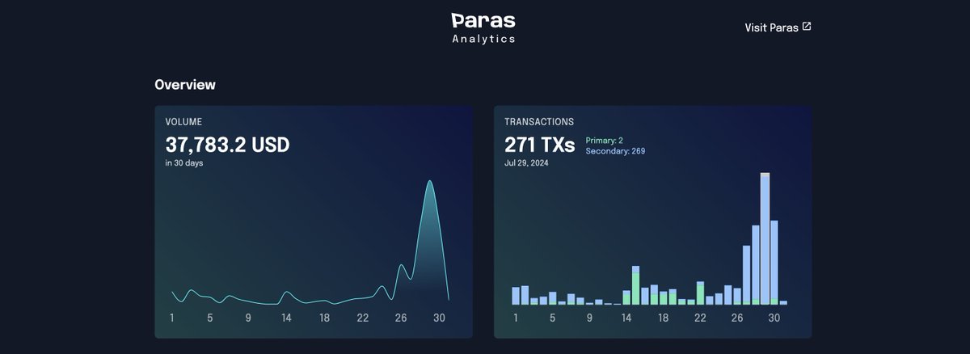Click the volume chart peak near day 29
Image resolution: width=970 pixels, height=354 pixels.
[430, 181]
